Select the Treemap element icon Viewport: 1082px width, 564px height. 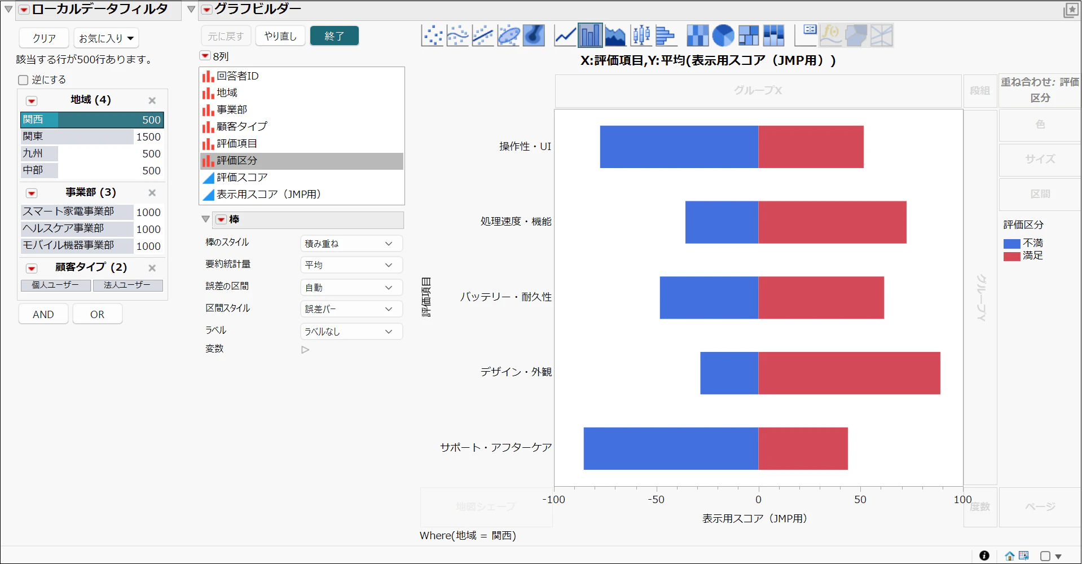pos(749,36)
